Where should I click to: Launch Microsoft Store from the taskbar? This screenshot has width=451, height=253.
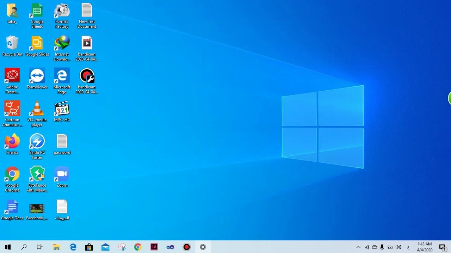click(89, 247)
